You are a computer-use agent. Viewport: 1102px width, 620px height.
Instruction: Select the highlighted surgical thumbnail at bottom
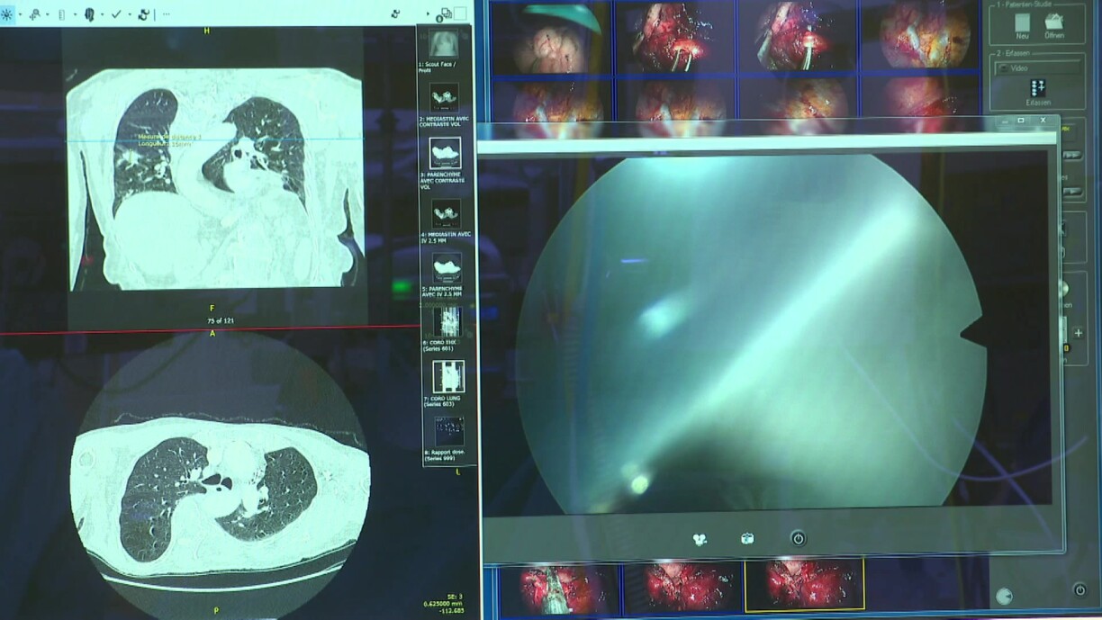(804, 585)
